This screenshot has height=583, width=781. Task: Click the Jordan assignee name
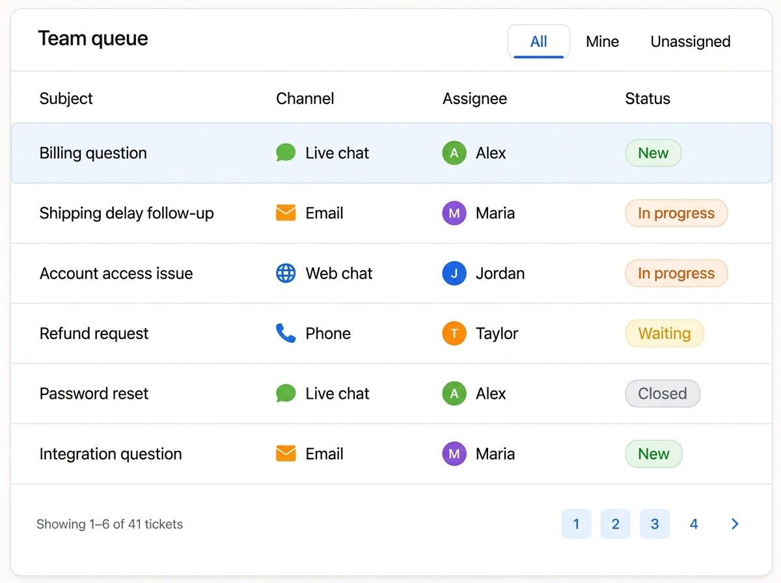click(500, 273)
